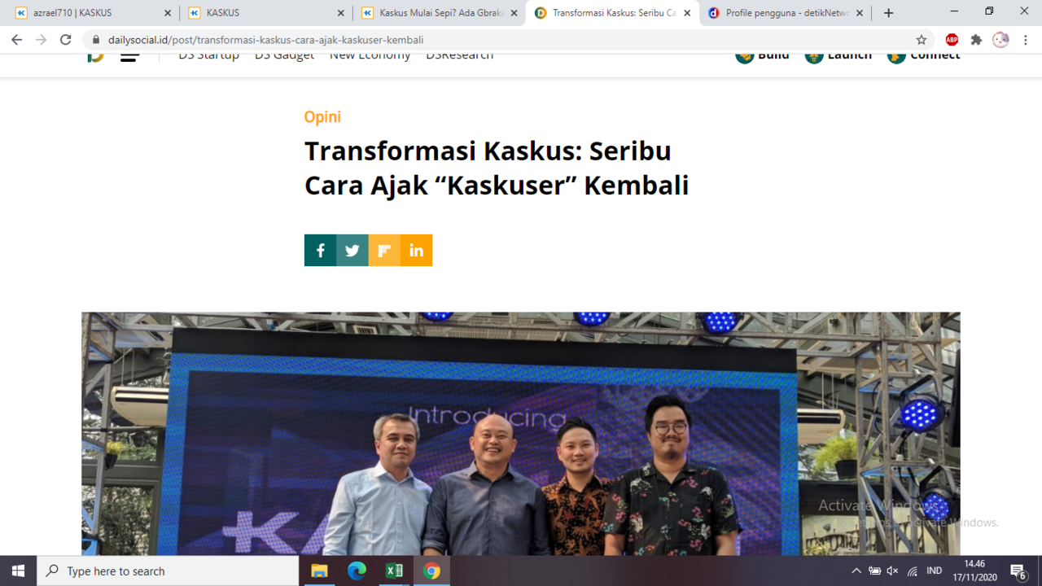Image resolution: width=1042 pixels, height=586 pixels.
Task: View site security lock information
Action: 96,40
